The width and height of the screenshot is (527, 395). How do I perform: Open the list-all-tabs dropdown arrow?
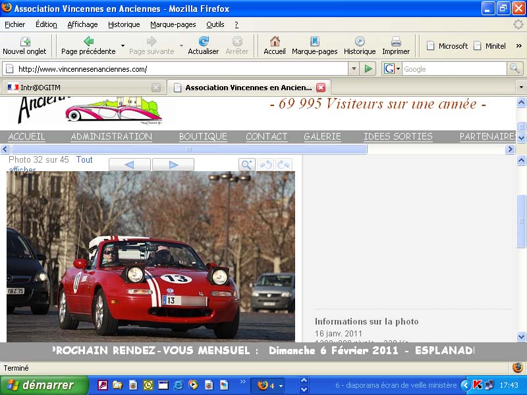521,88
